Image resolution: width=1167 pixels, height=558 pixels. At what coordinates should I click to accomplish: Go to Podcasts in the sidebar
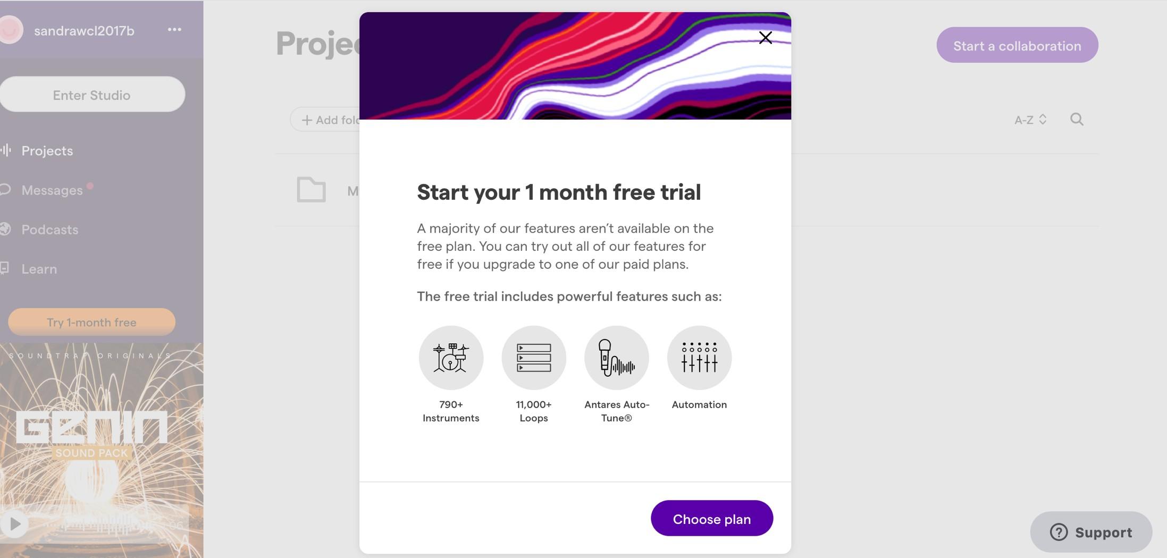(x=49, y=230)
